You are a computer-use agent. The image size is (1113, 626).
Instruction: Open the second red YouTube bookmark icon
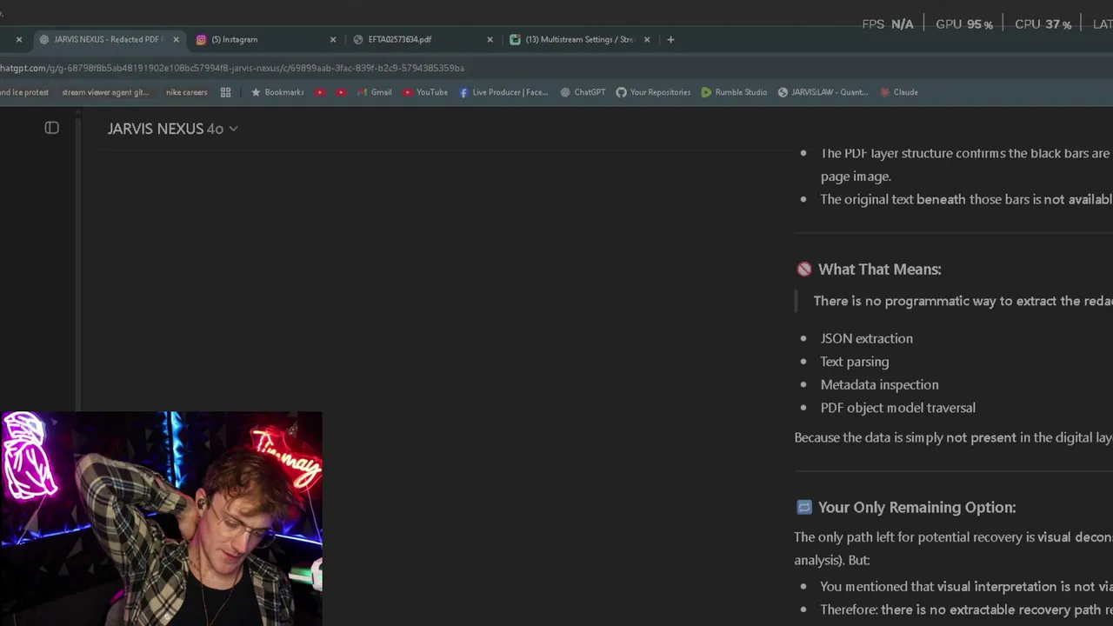[341, 92]
